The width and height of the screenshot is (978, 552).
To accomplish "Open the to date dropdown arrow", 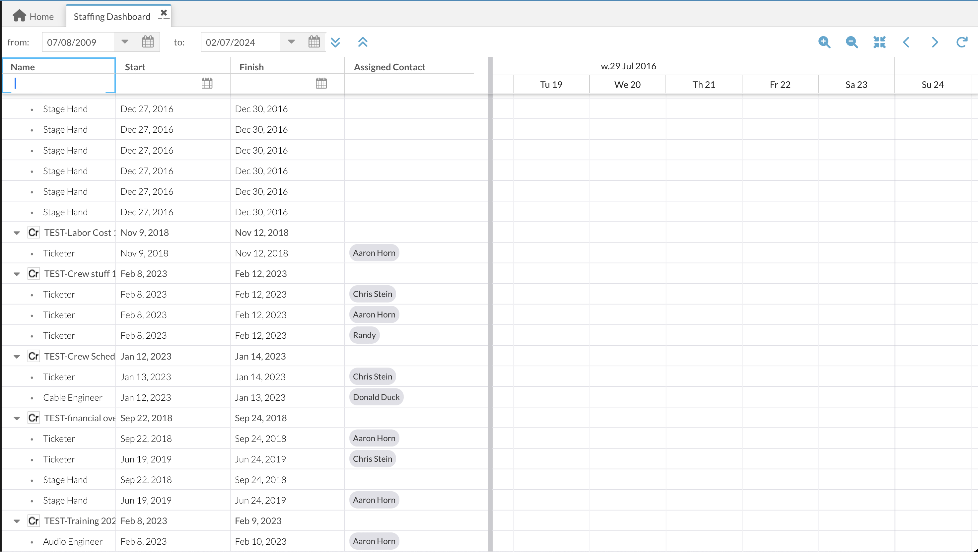I will pyautogui.click(x=291, y=42).
